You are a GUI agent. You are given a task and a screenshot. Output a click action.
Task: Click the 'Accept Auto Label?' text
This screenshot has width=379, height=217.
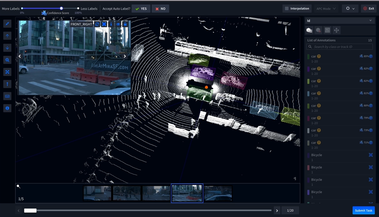click(x=116, y=9)
